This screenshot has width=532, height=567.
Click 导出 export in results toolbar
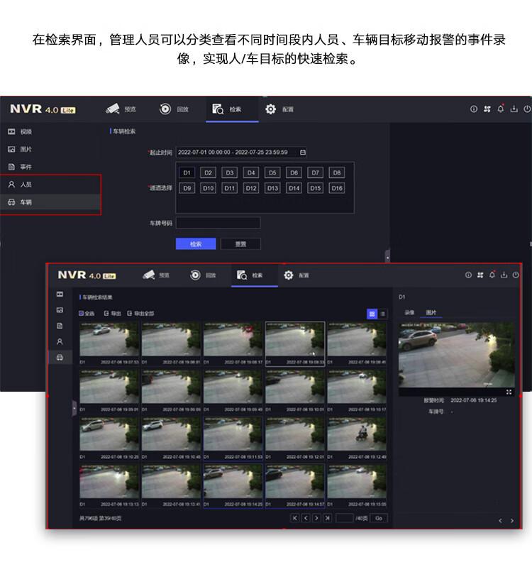tap(112, 313)
